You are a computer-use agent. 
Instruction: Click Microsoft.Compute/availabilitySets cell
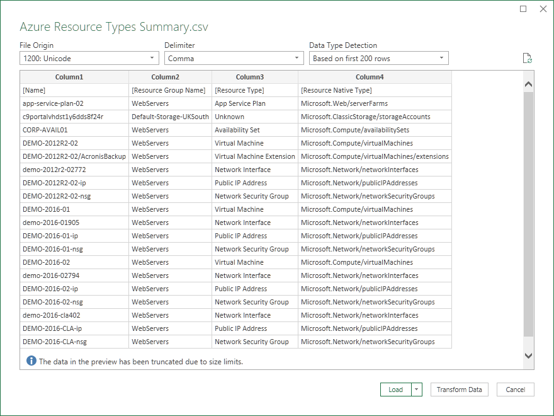point(375,130)
